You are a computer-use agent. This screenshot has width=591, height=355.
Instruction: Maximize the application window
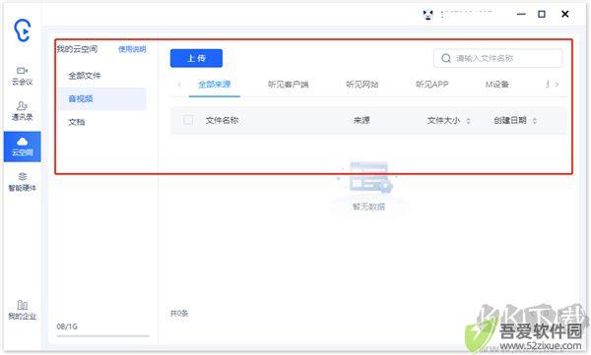542,15
